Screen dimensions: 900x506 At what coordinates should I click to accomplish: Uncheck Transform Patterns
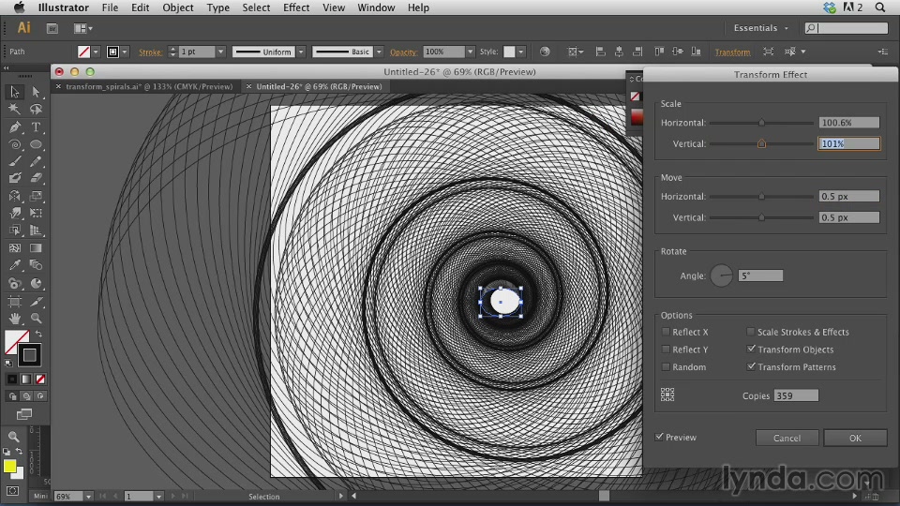coord(751,366)
